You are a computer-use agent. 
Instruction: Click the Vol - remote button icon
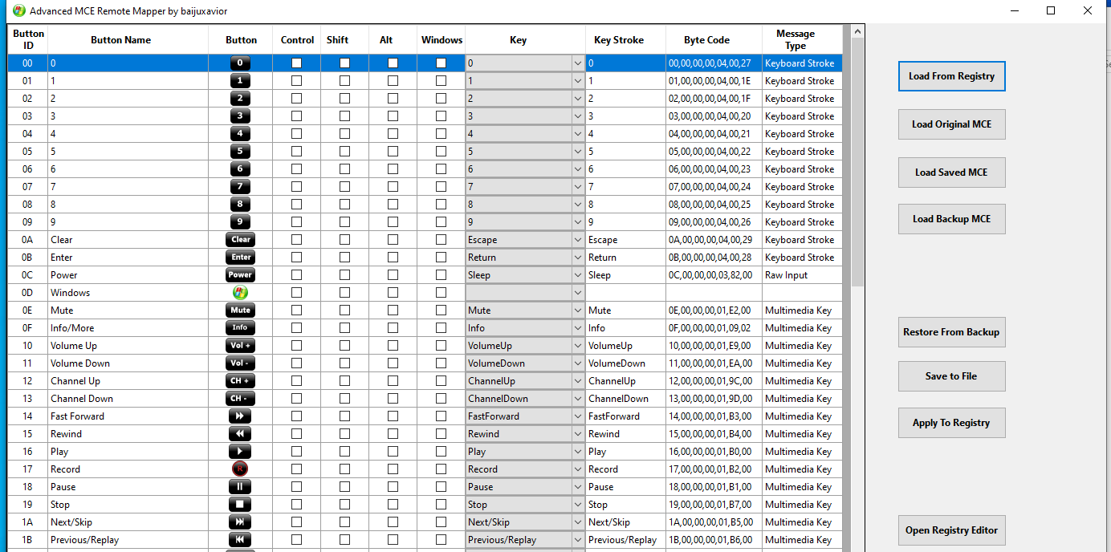(241, 363)
